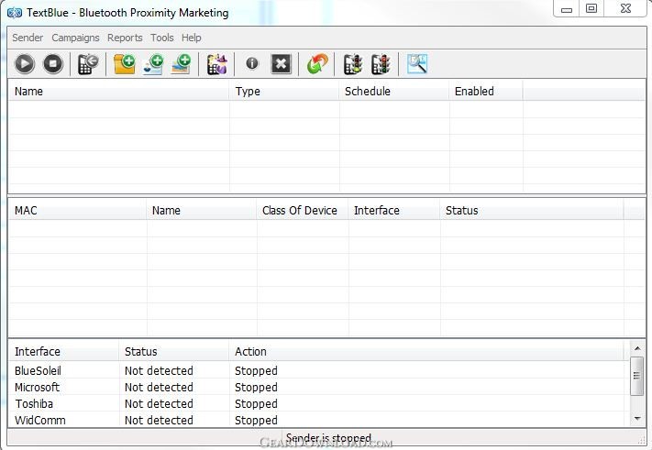652x450 pixels.
Task: Click interface list scrollbar up arrow
Action: click(637, 348)
